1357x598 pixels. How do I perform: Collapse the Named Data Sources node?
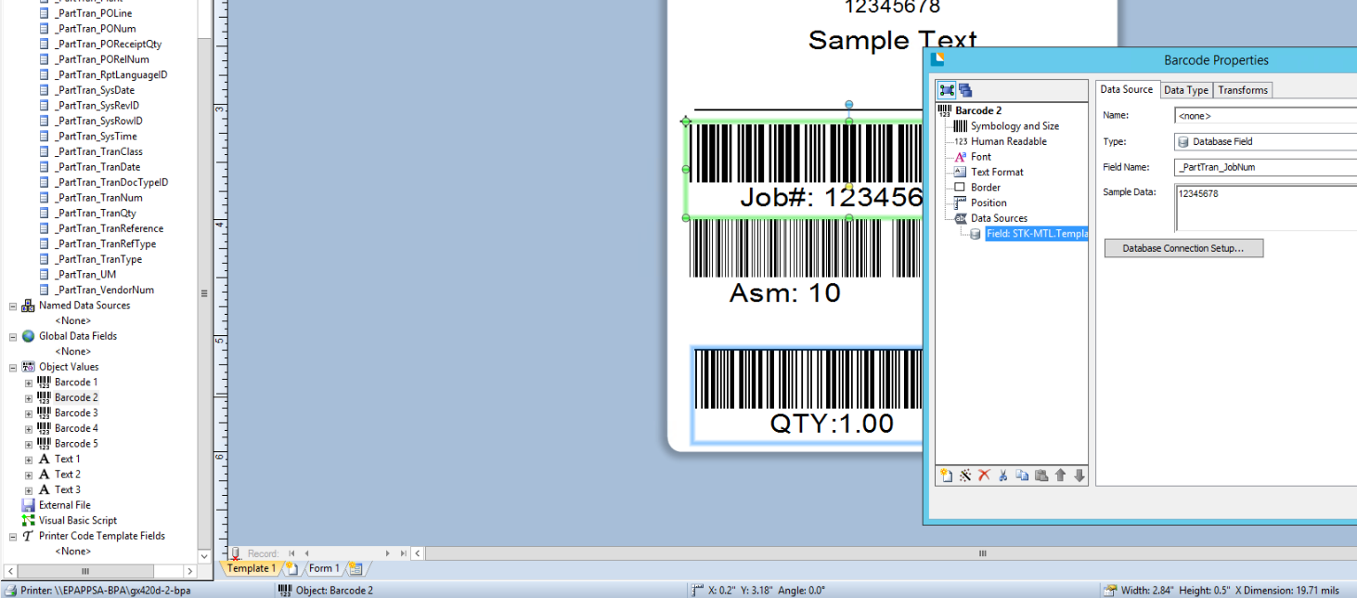pyautogui.click(x=13, y=305)
